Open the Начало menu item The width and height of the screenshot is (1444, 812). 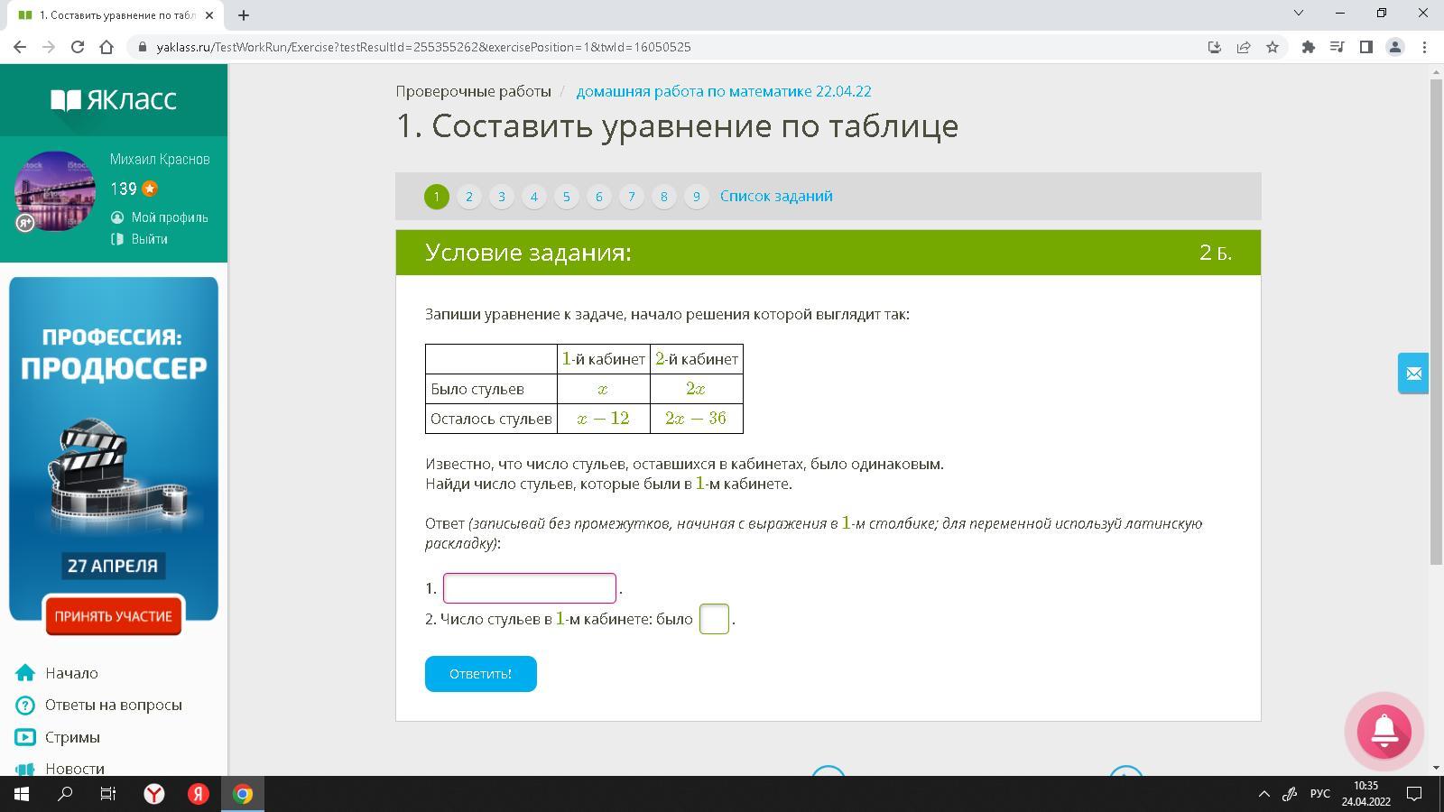(72, 673)
